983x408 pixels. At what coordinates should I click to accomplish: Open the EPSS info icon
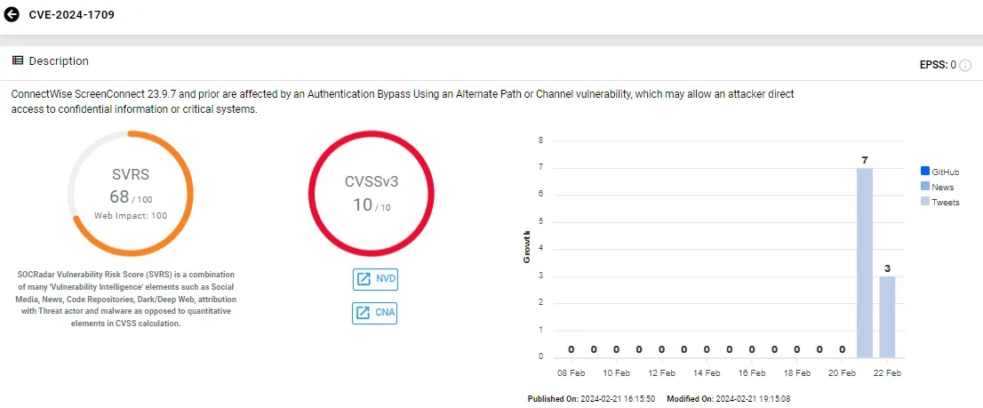[x=965, y=65]
